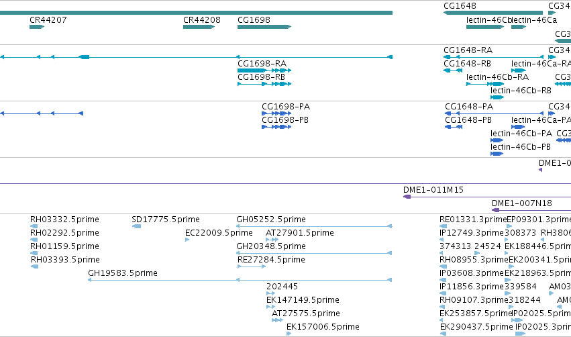Open the RH03332.5prime EST label
Viewport: 571px width, 337px height.
coord(64,220)
